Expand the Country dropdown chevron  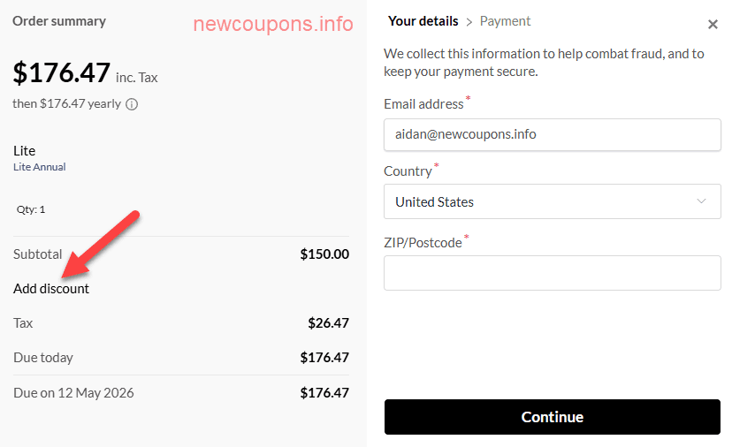point(702,201)
